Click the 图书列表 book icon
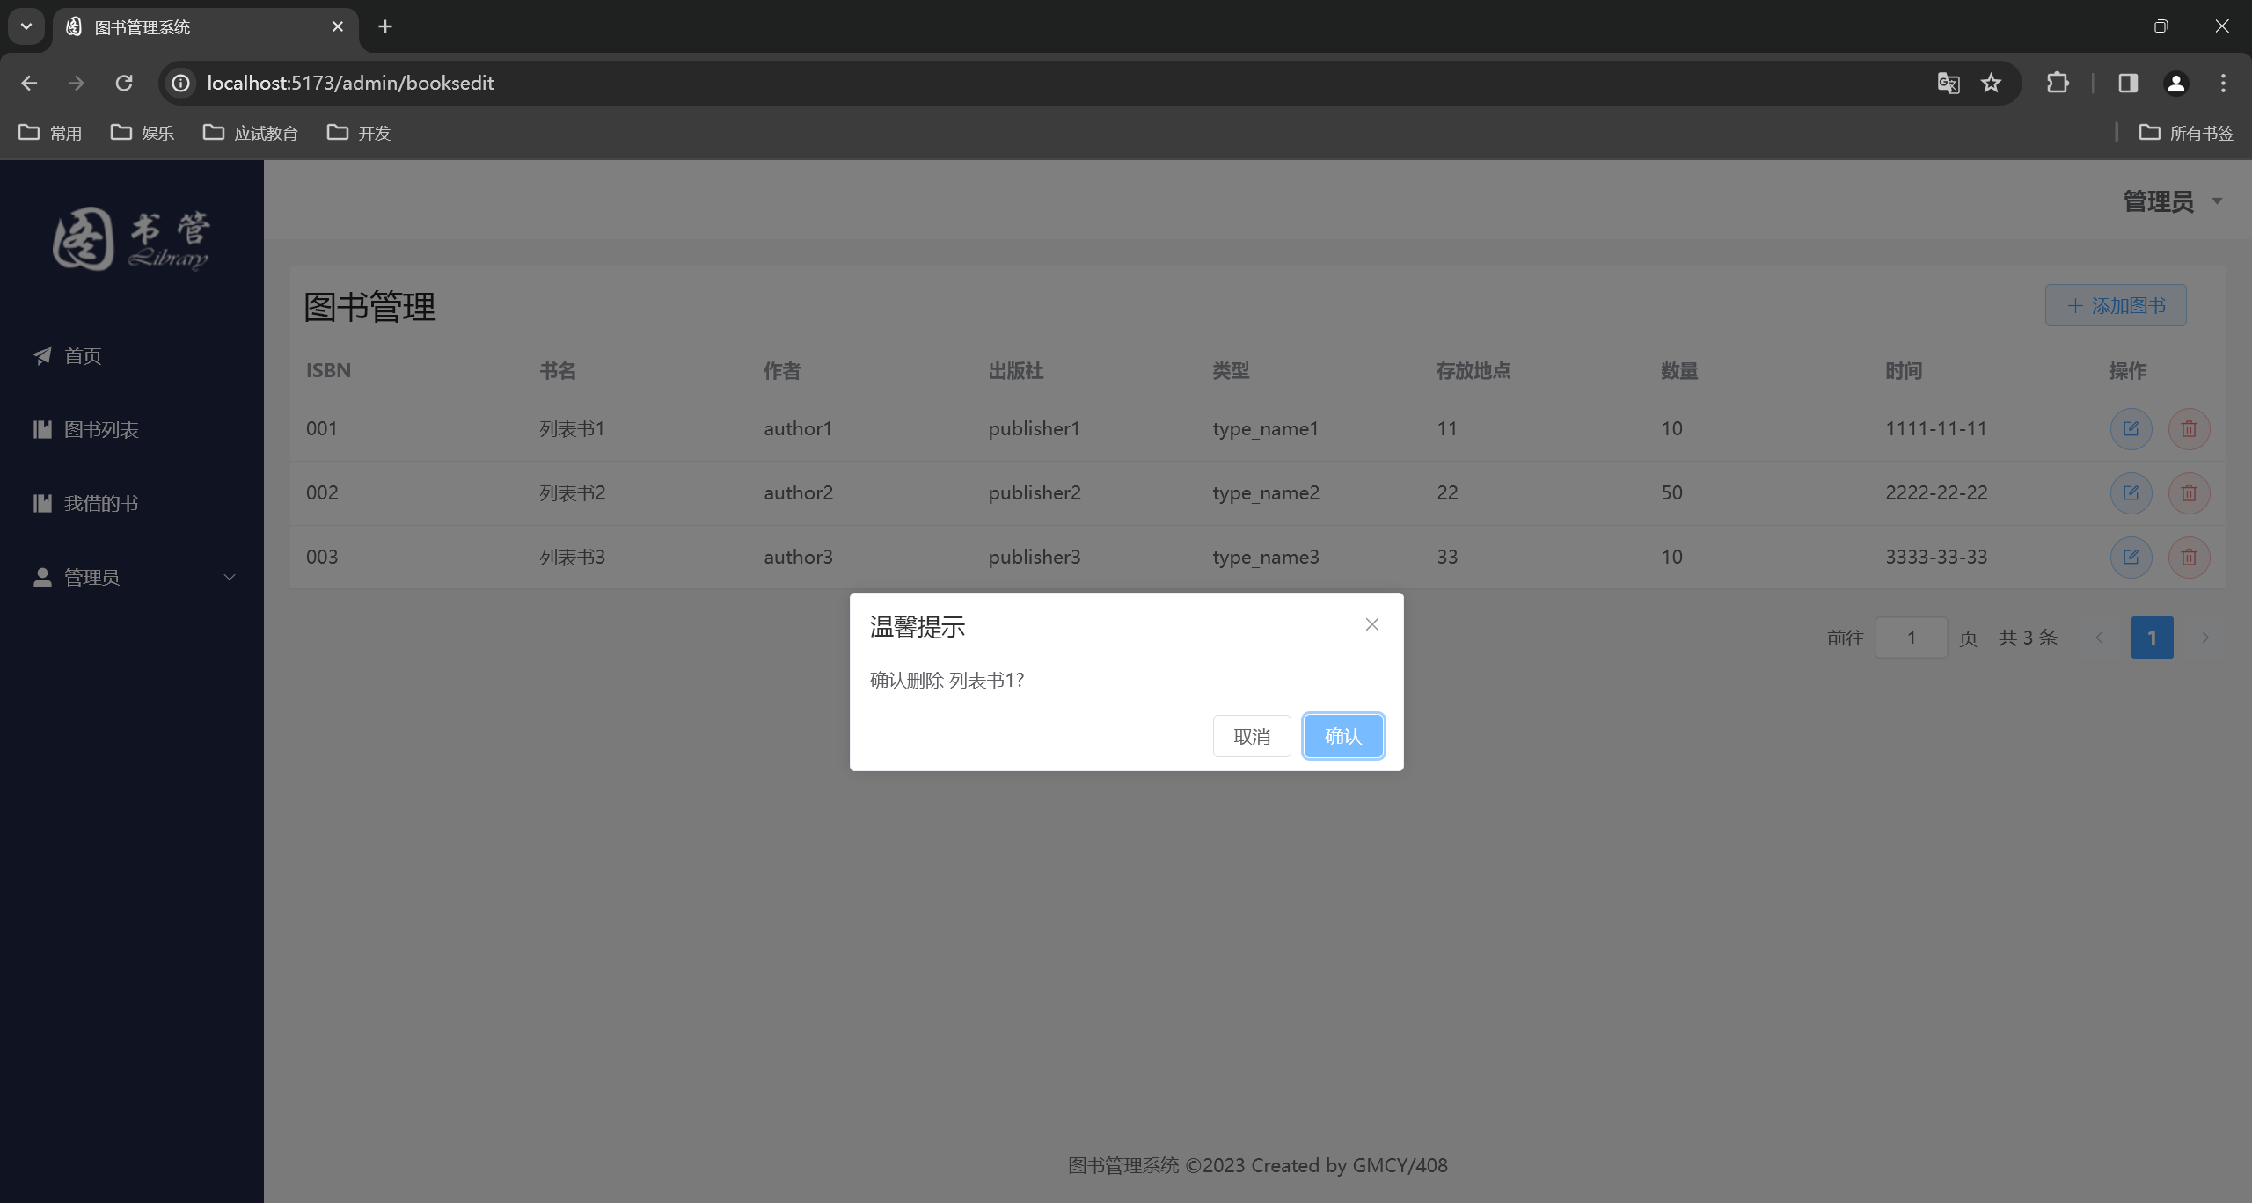 (x=42, y=429)
